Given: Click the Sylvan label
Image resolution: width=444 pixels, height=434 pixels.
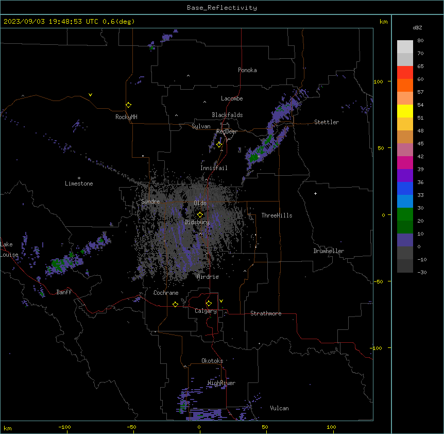Looking at the screenshot, I should (201, 126).
